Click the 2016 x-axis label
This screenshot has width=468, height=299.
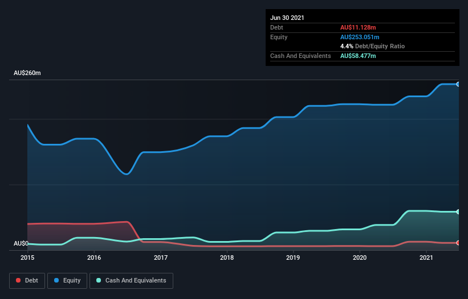pyautogui.click(x=94, y=258)
